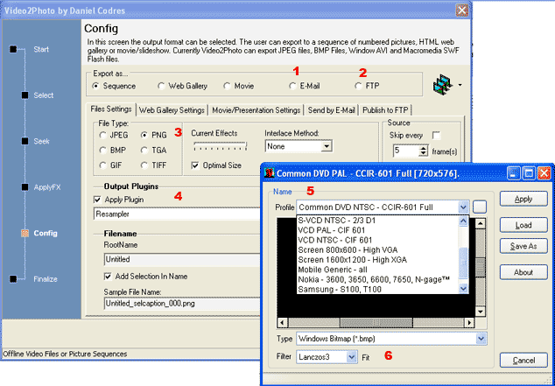Image resolution: width=555 pixels, height=386 pixels.
Task: Close the Video2Photo main window
Action: tap(462, 11)
